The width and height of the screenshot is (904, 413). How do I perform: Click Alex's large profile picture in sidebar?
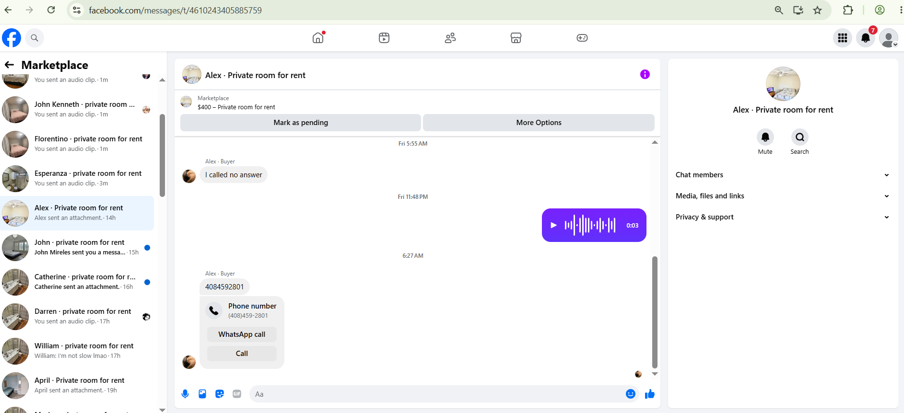tap(783, 84)
